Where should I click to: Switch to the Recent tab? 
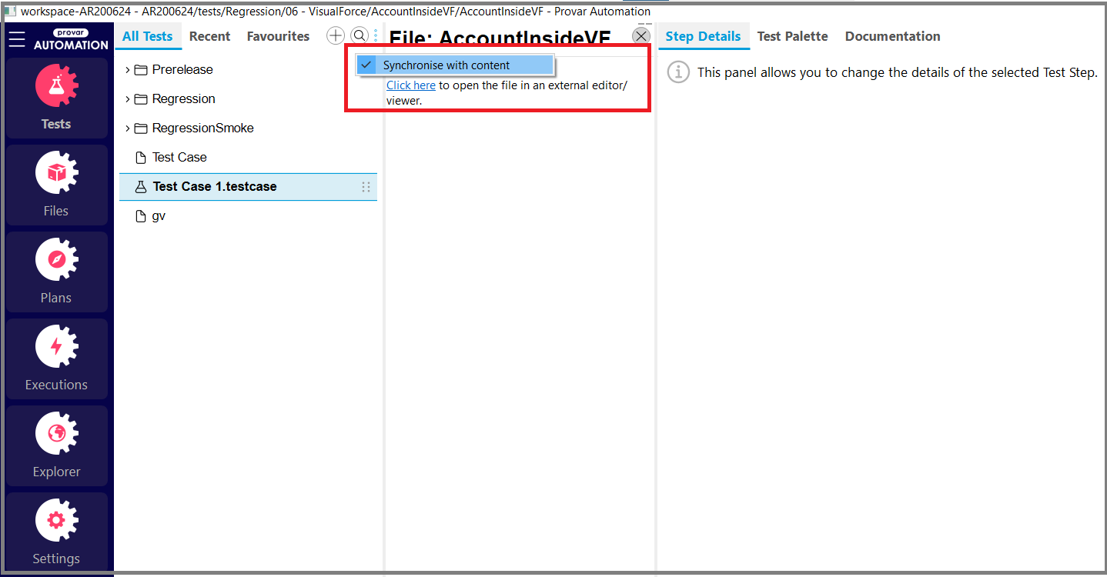pos(209,36)
